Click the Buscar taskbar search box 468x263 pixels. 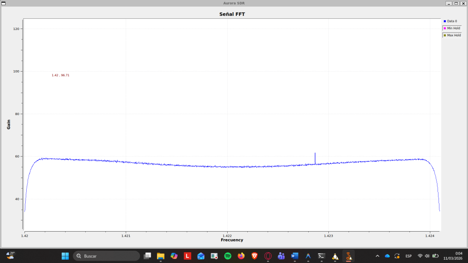[x=106, y=256]
